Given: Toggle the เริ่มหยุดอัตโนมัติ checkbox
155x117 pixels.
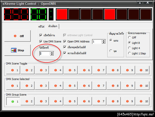Looking at the screenshot, I should point(65,47).
